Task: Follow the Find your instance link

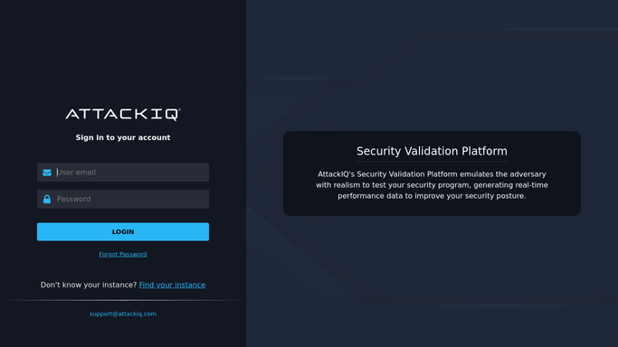Action: point(172,285)
